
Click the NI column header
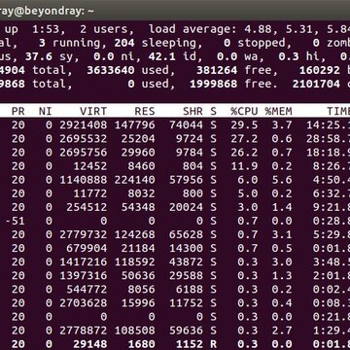tap(46, 112)
